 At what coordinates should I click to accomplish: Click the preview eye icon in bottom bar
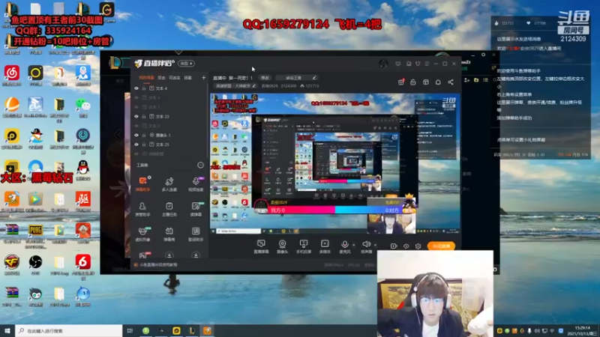click(x=406, y=246)
